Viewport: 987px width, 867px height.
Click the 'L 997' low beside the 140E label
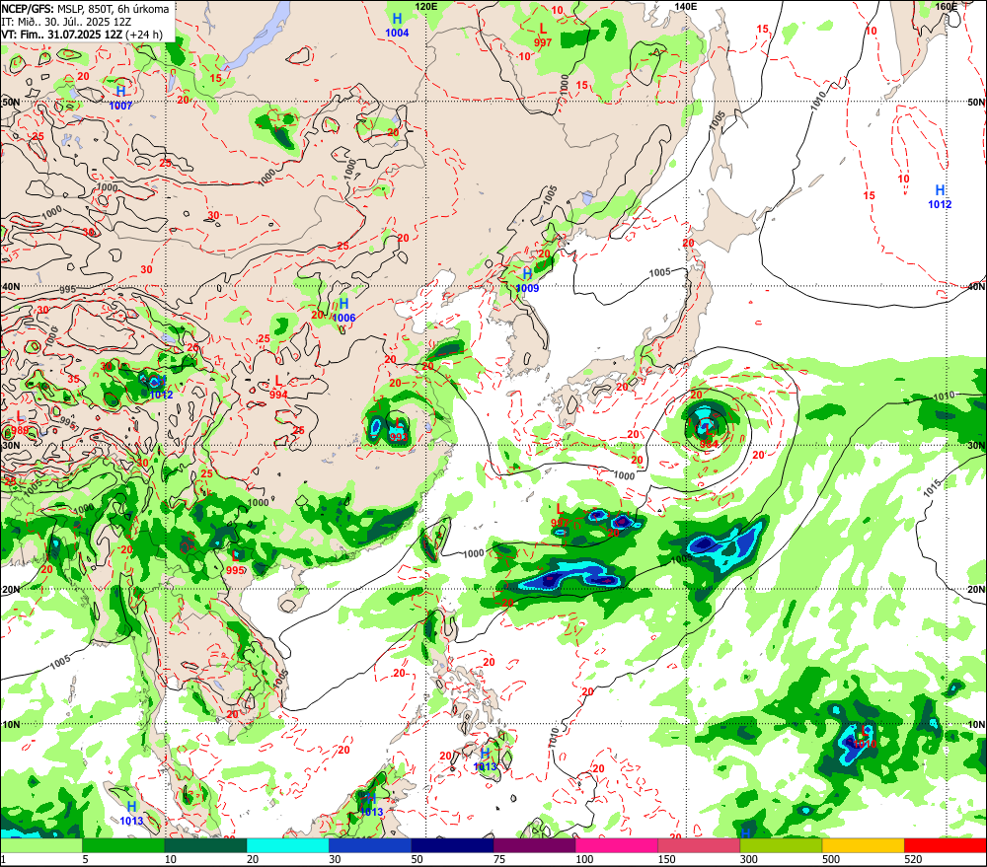pyautogui.click(x=543, y=36)
